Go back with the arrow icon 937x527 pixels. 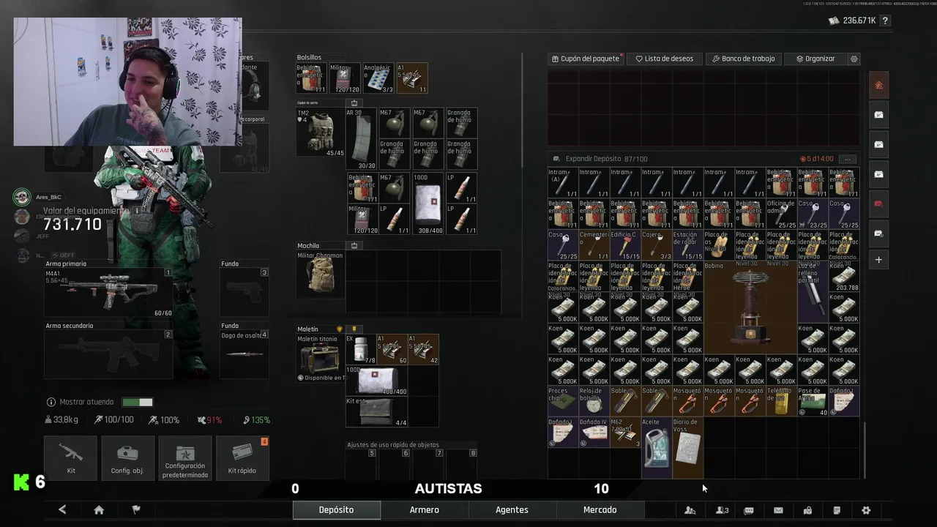tap(62, 510)
